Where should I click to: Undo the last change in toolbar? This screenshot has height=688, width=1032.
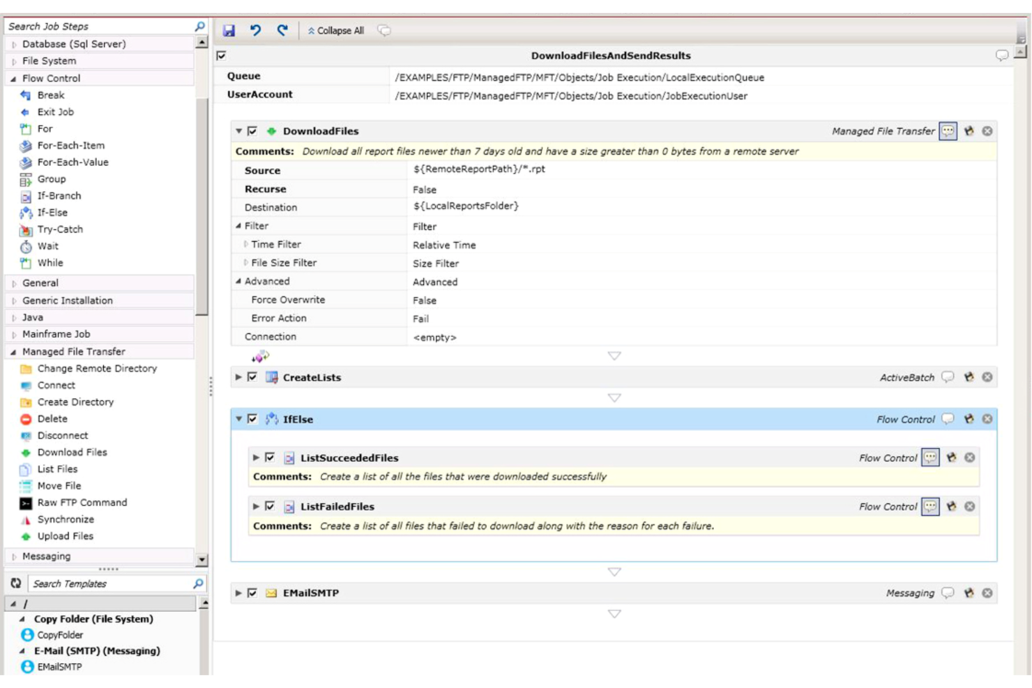point(255,30)
